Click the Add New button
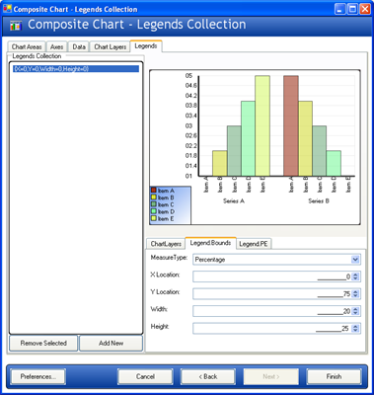This screenshot has width=374, height=395. [112, 344]
